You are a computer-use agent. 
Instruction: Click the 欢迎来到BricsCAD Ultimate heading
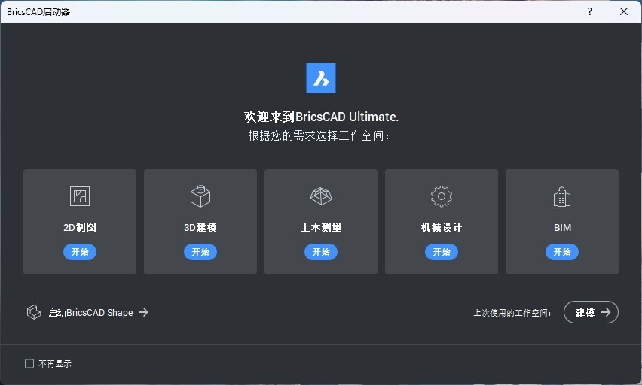[x=321, y=117]
